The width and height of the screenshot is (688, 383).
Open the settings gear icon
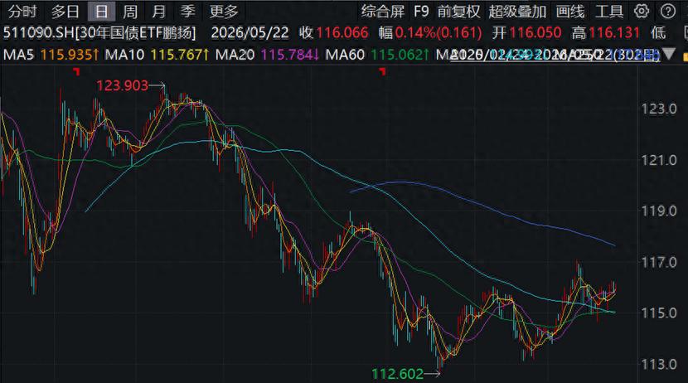pyautogui.click(x=642, y=11)
